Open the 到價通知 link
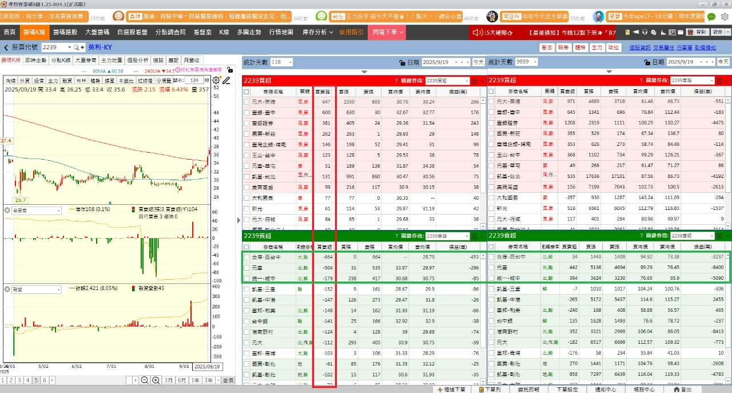This screenshot has width=732, height=393. (x=706, y=47)
